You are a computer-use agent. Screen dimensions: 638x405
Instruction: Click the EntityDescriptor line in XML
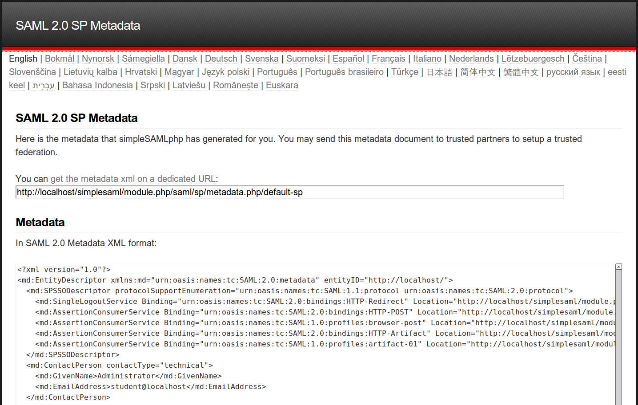(x=235, y=280)
